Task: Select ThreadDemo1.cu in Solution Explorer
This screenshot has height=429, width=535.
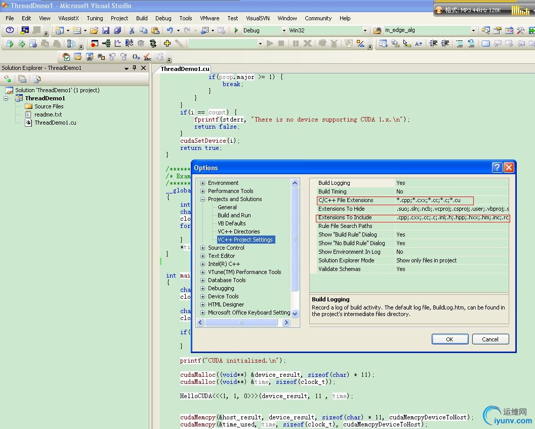Action: (55, 123)
